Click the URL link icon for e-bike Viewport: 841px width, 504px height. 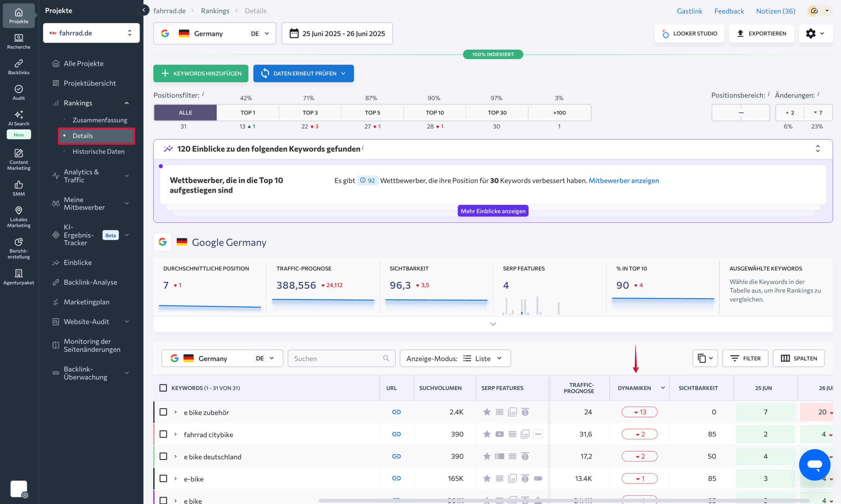coord(396,478)
